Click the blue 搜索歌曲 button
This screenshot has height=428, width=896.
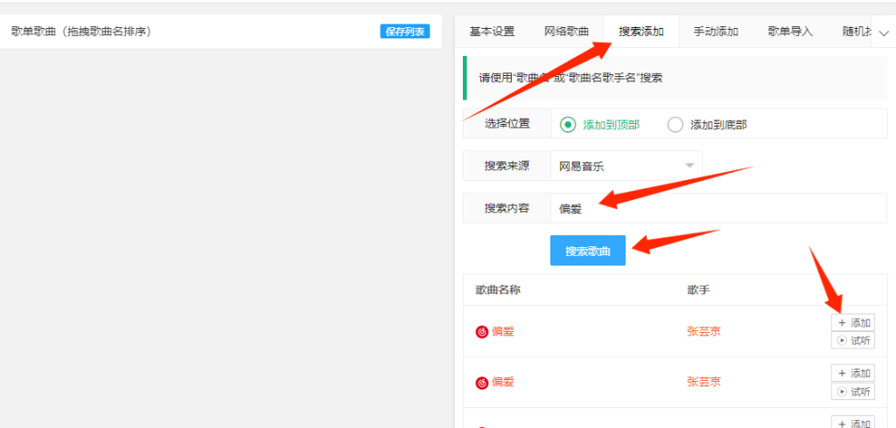point(588,251)
